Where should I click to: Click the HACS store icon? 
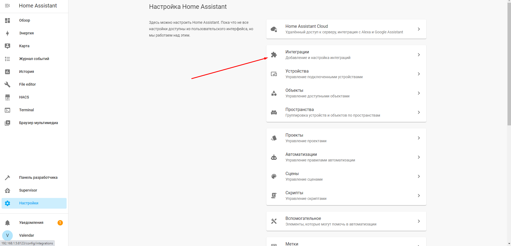(7, 97)
